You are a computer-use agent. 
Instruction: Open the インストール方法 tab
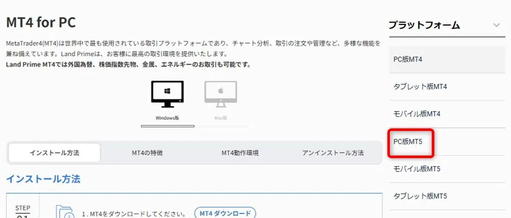pos(55,152)
